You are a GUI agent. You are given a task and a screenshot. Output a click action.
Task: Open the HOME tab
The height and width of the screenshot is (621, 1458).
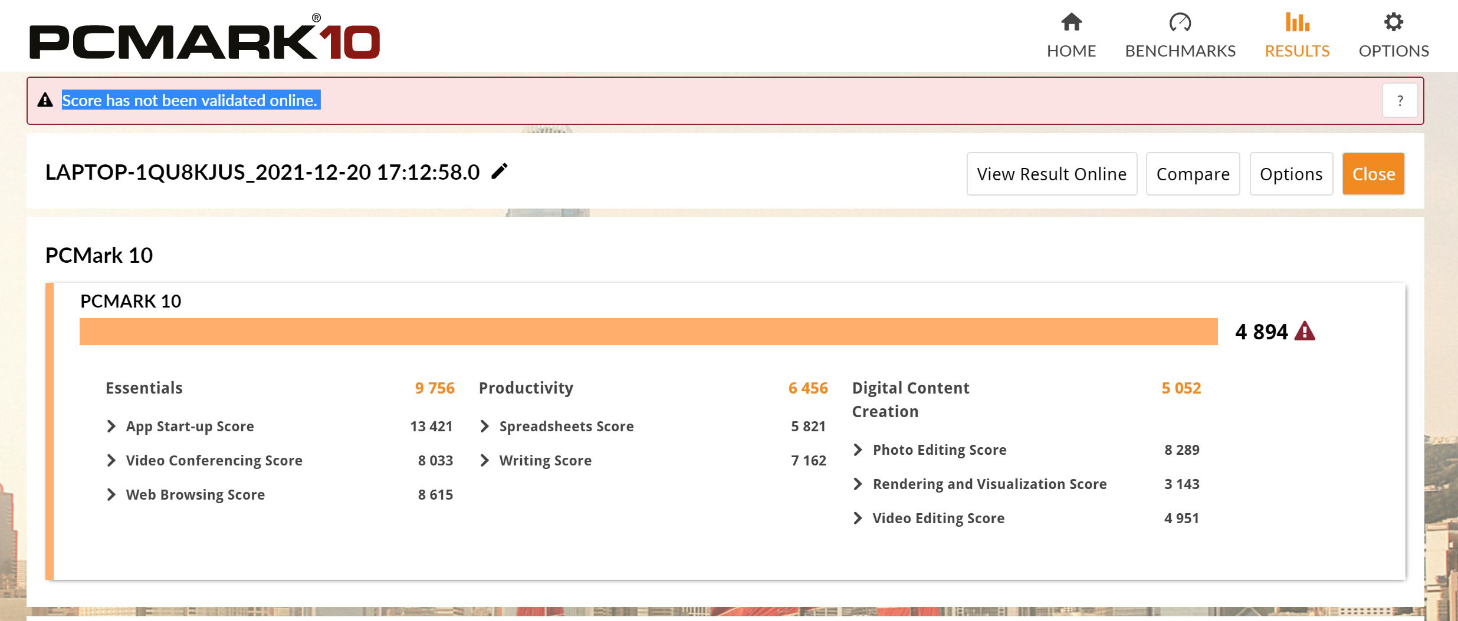pyautogui.click(x=1071, y=36)
